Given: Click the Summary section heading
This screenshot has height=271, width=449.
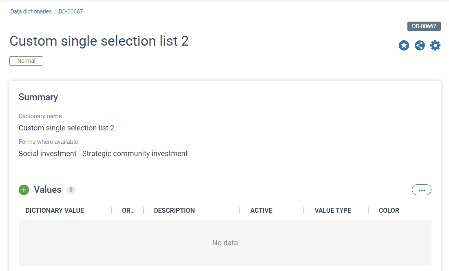Looking at the screenshot, I should [x=38, y=97].
